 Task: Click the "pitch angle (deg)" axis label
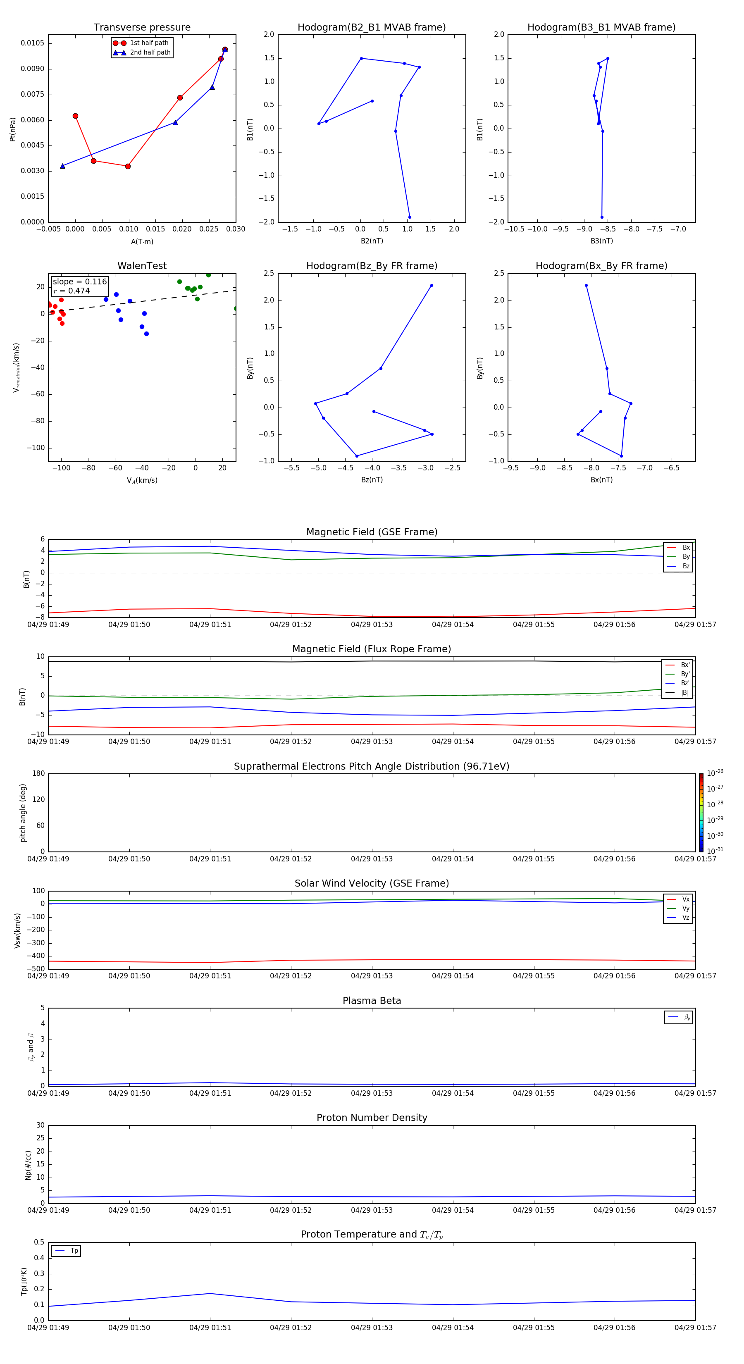click(x=23, y=813)
